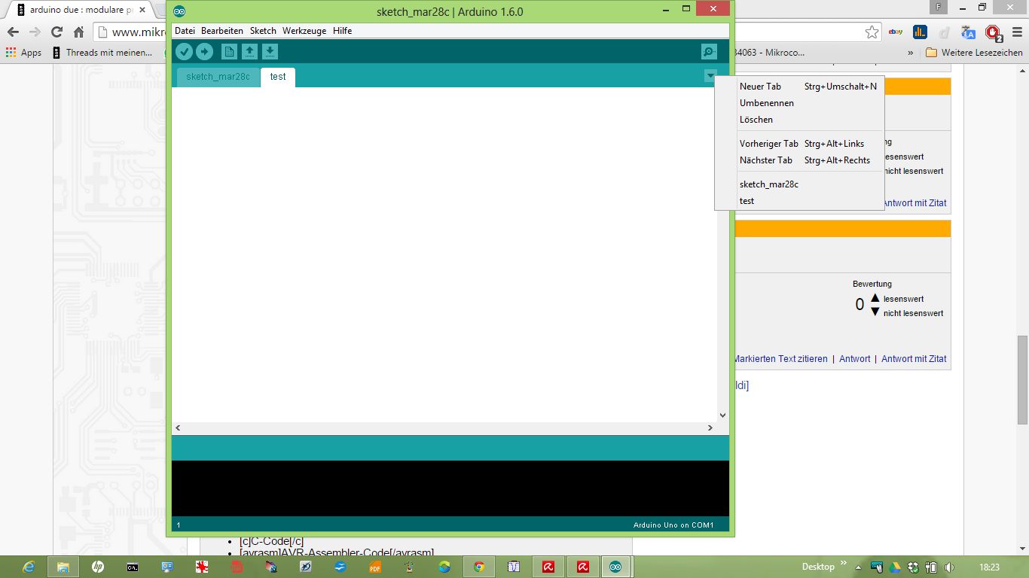Expand the Desktop toolbar chevron in taskbar
The height and width of the screenshot is (578, 1029).
point(842,564)
